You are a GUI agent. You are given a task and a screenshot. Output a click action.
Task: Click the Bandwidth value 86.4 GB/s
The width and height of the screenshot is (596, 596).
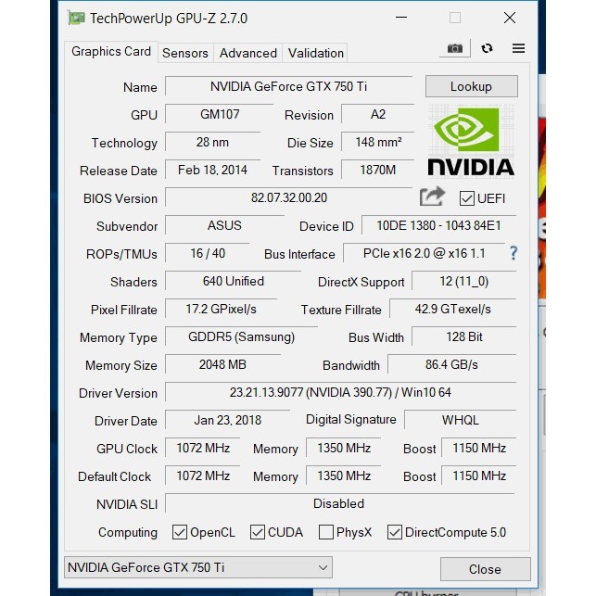click(x=451, y=364)
